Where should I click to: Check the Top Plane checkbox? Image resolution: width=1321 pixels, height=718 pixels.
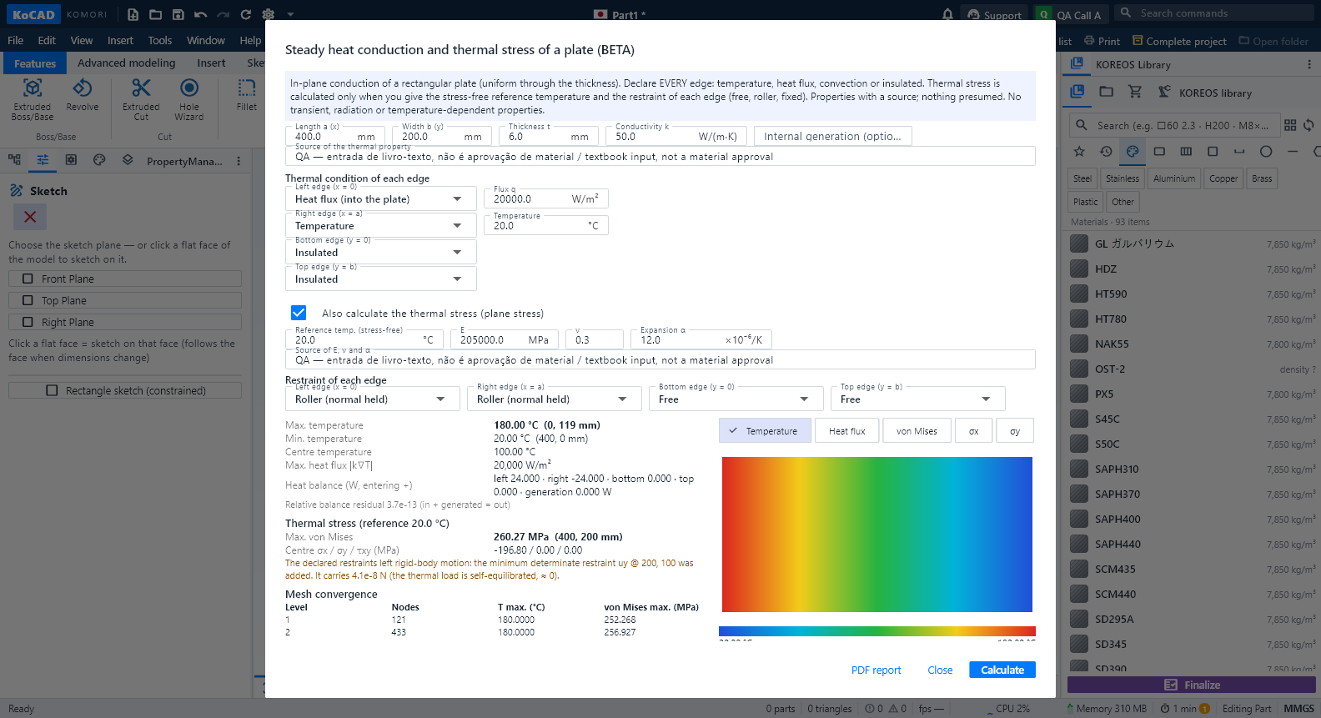pyautogui.click(x=28, y=300)
